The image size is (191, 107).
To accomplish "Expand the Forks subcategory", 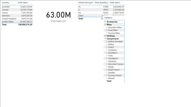I will pyautogui.click(x=107, y=56).
